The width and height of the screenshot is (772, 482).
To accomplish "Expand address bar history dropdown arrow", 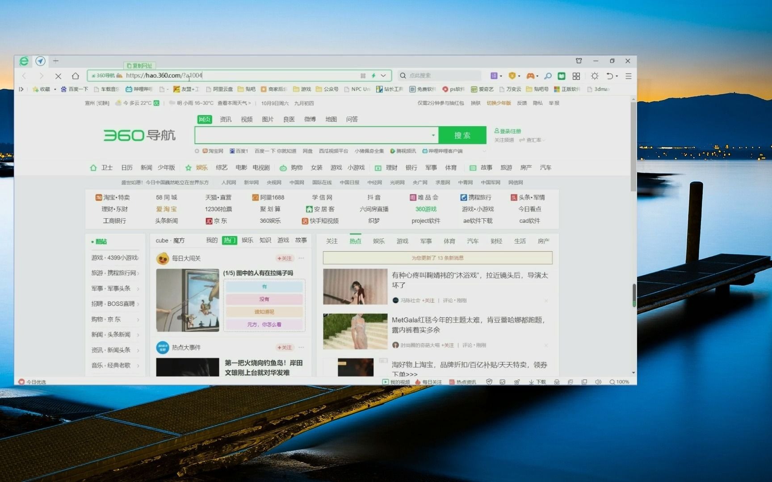I will (383, 75).
